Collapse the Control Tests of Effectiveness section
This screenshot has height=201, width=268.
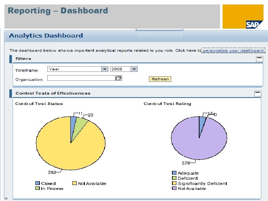(258, 93)
